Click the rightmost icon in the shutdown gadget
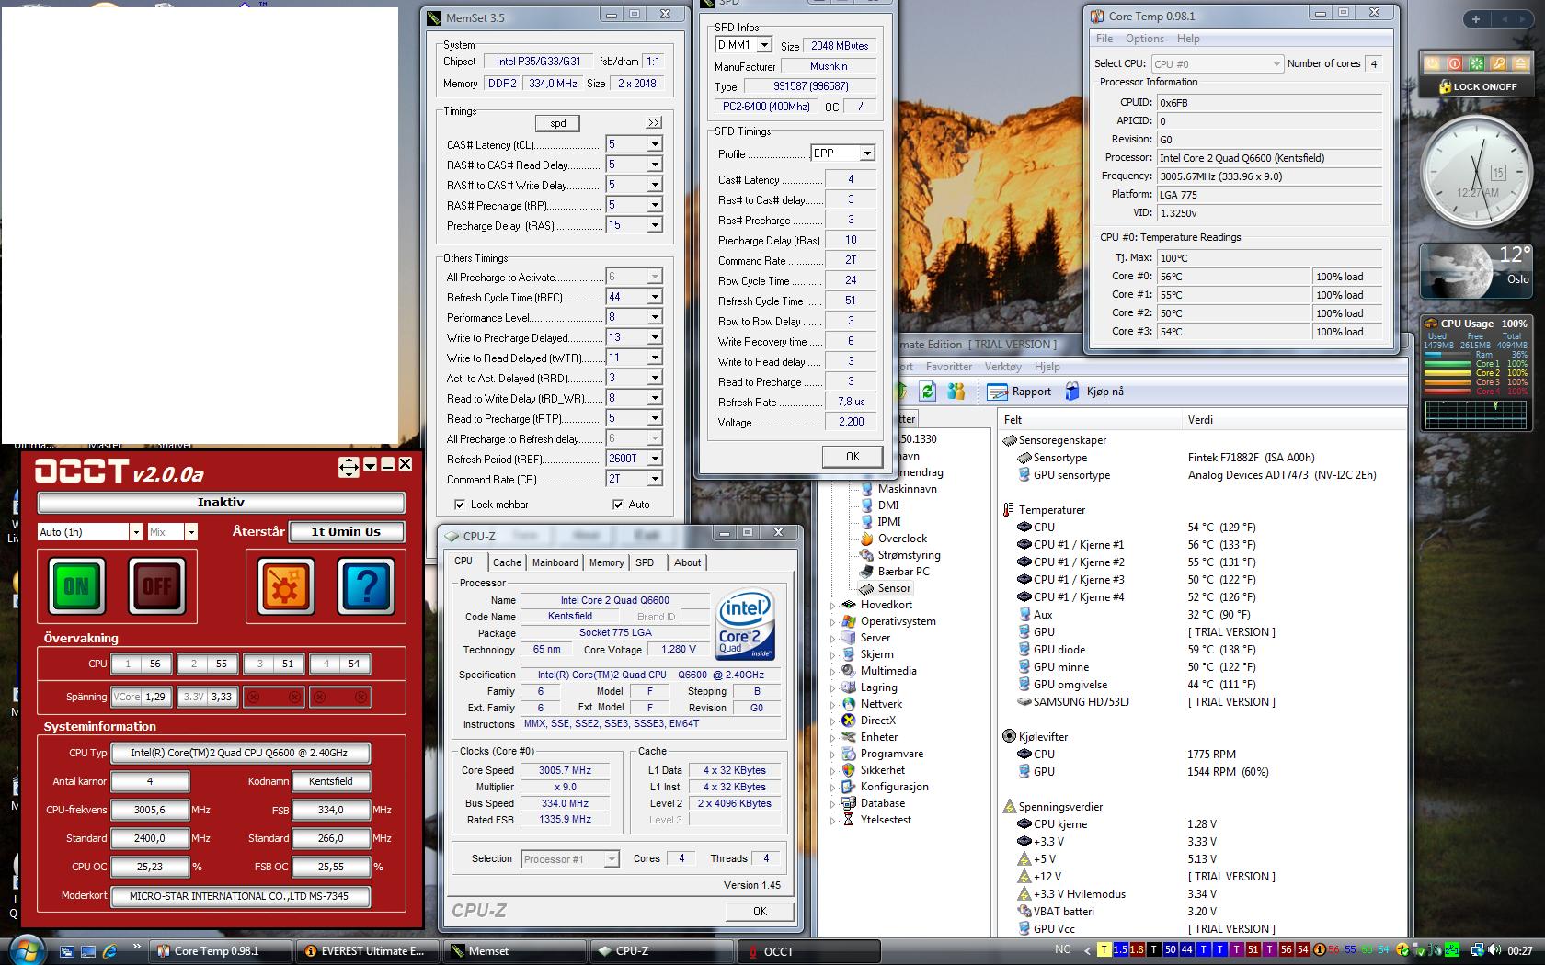The image size is (1545, 965). click(x=1520, y=63)
